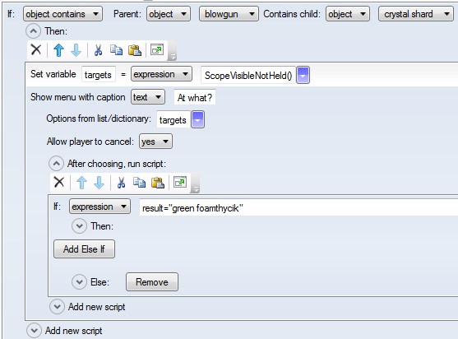Delete script in After choosing toolbar
458x339 pixels.
pyautogui.click(x=59, y=183)
